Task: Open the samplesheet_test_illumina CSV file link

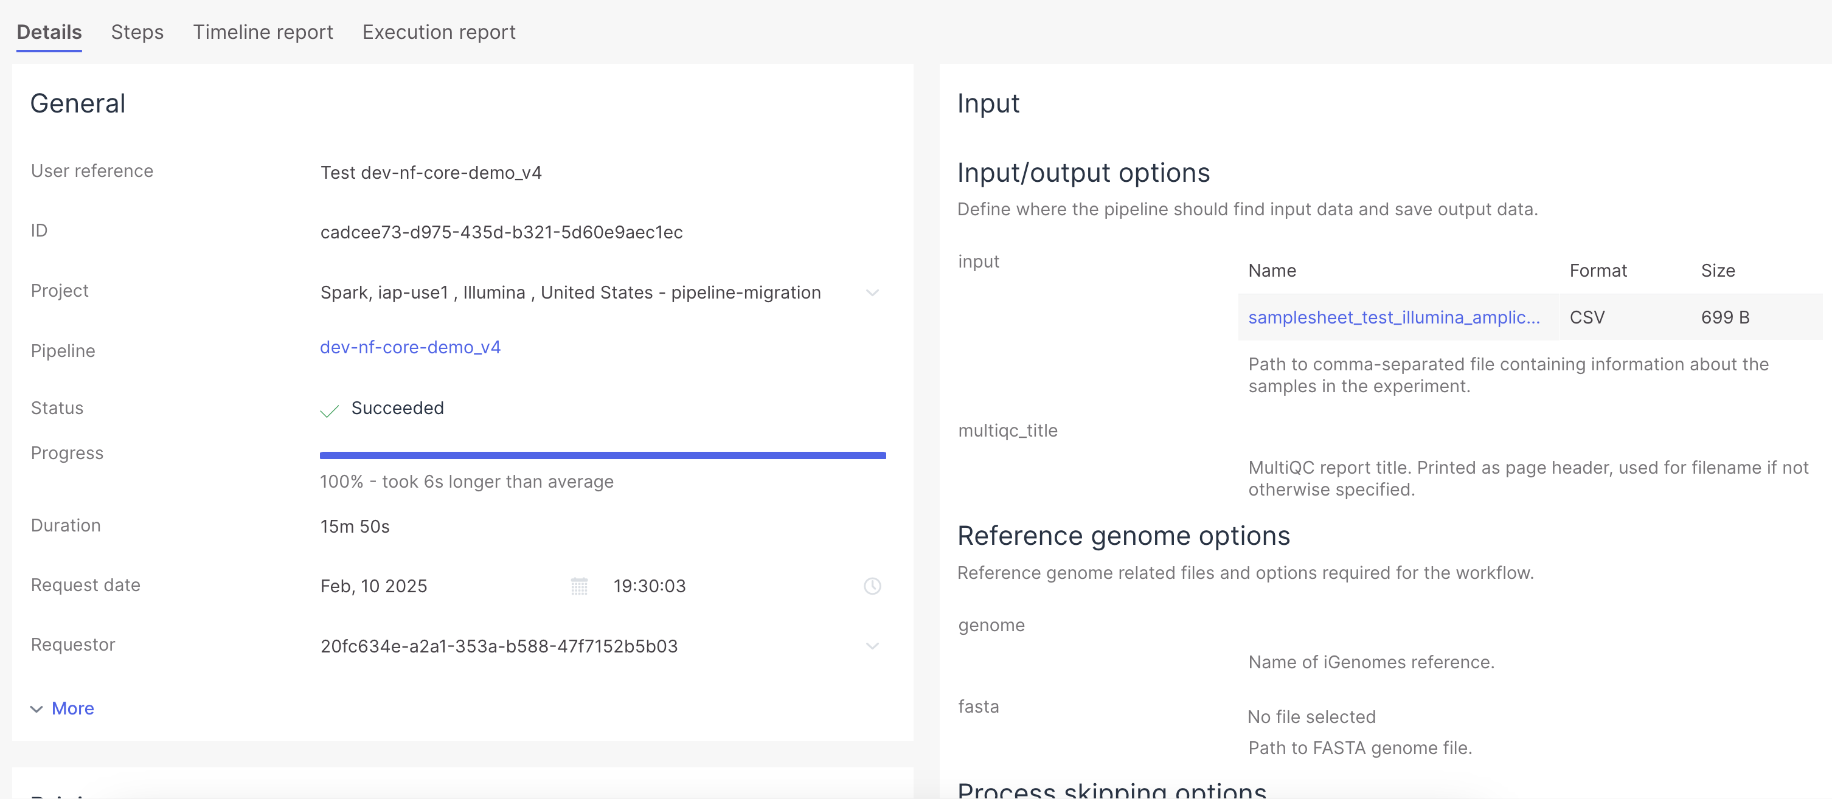Action: (1394, 317)
